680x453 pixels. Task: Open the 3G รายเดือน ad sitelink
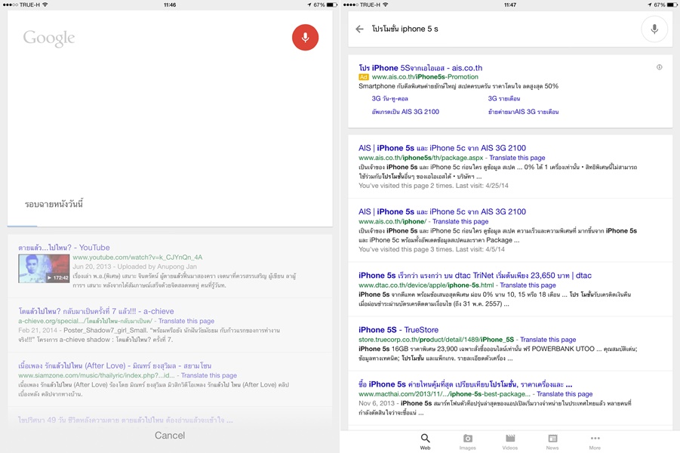click(x=503, y=98)
